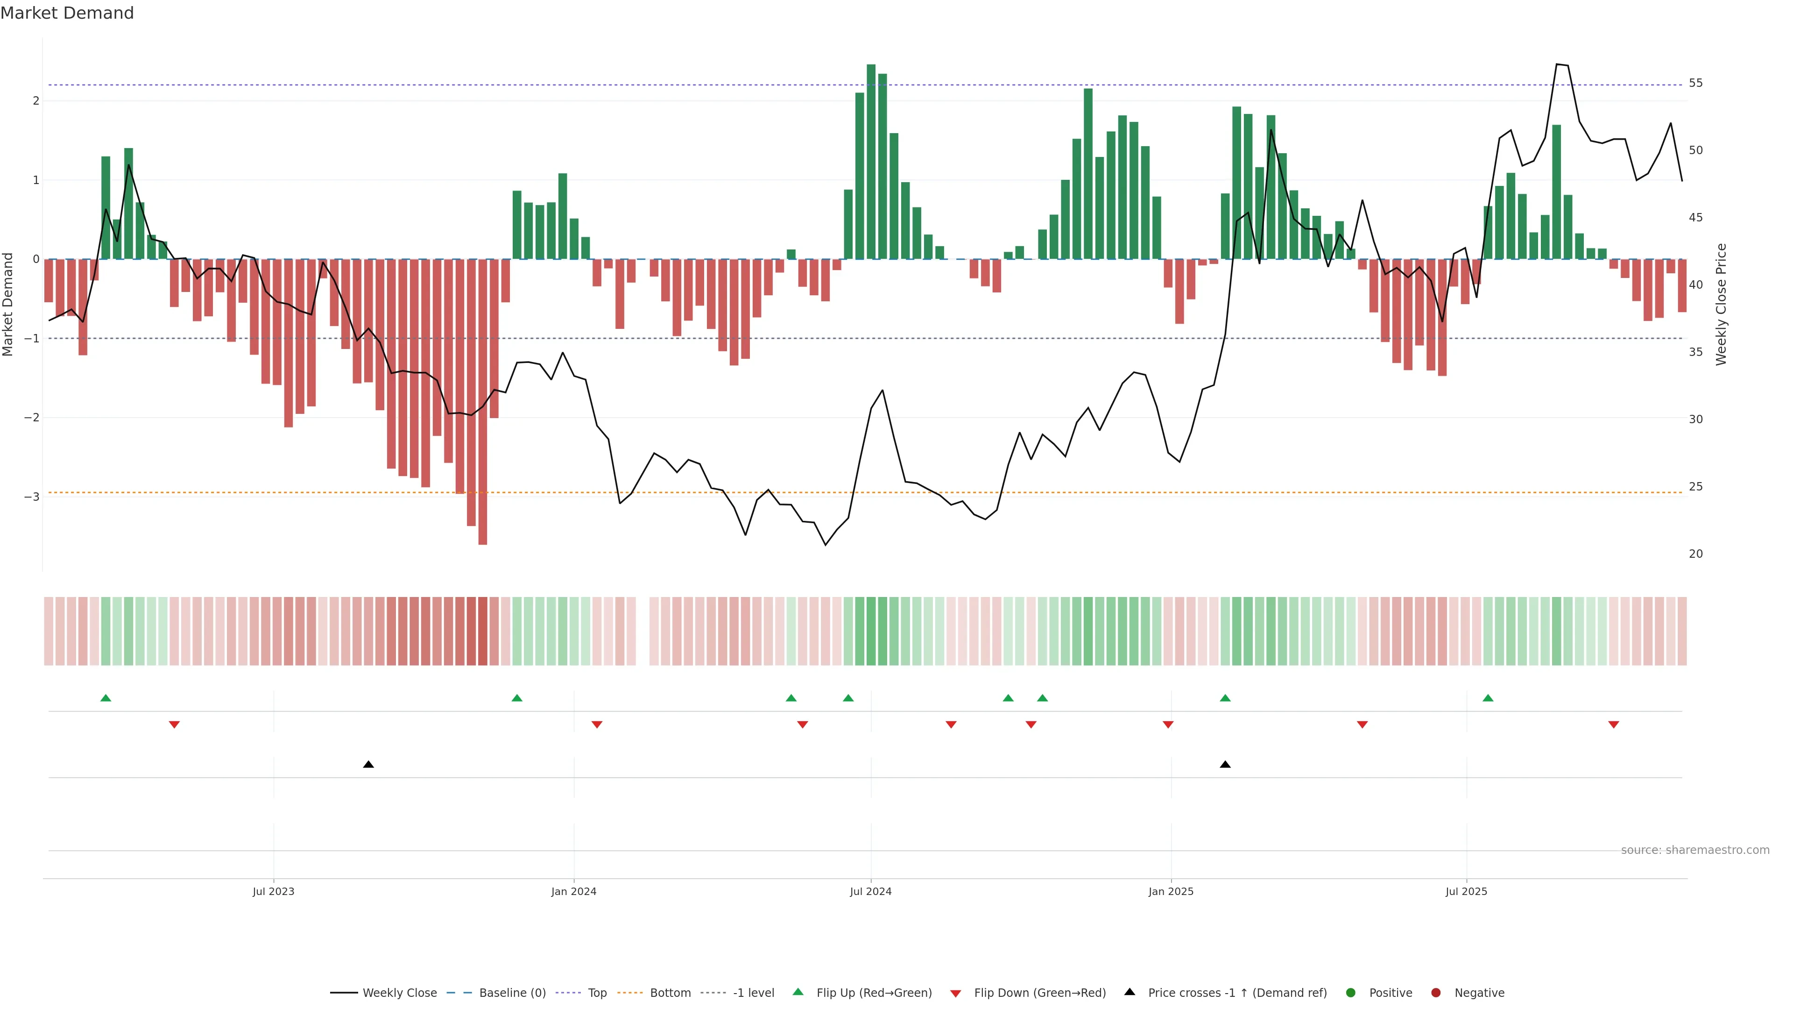Click the Jan 2024 x-axis label
Image resolution: width=1793 pixels, height=1009 pixels.
point(573,891)
